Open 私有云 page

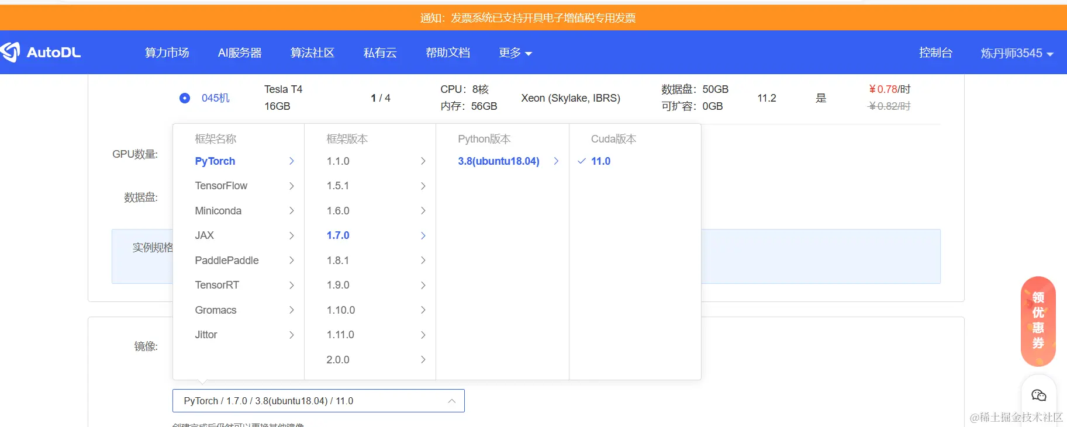[380, 53]
